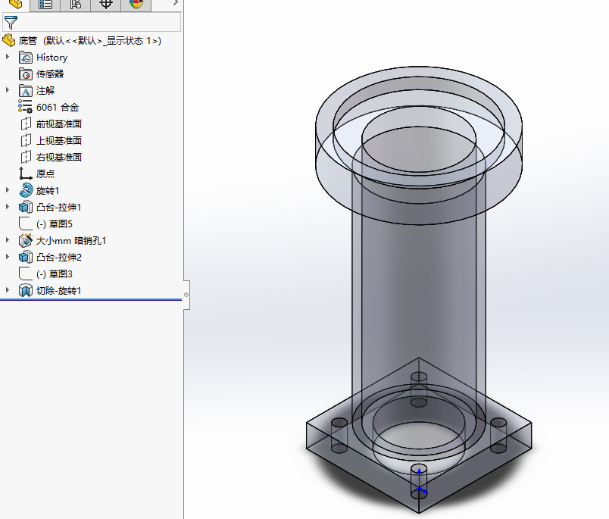The height and width of the screenshot is (519, 609).
Task: Click the blue rollback bar under 切除-旋转1
Action: (x=91, y=300)
